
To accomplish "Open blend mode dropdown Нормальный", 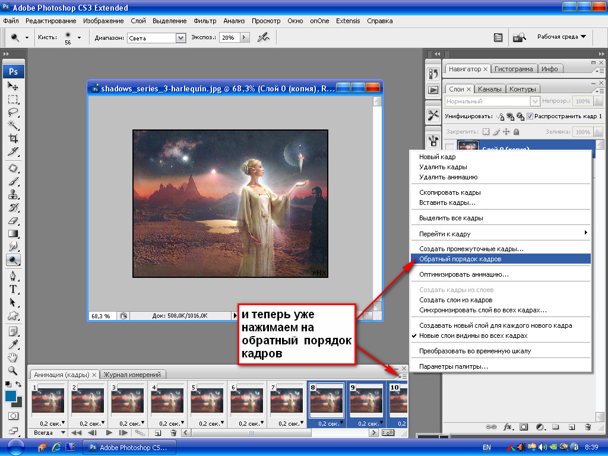I will pyautogui.click(x=492, y=101).
